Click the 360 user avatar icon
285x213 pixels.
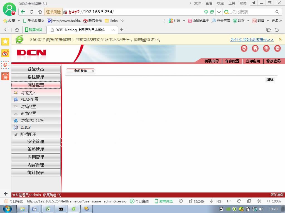(9, 9)
